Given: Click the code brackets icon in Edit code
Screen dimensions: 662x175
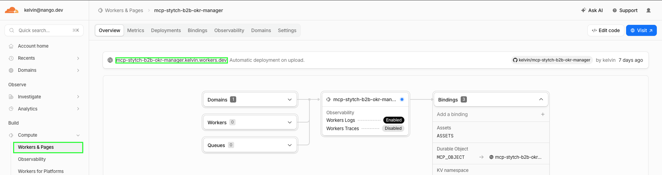Looking at the screenshot, I should click(x=594, y=30).
